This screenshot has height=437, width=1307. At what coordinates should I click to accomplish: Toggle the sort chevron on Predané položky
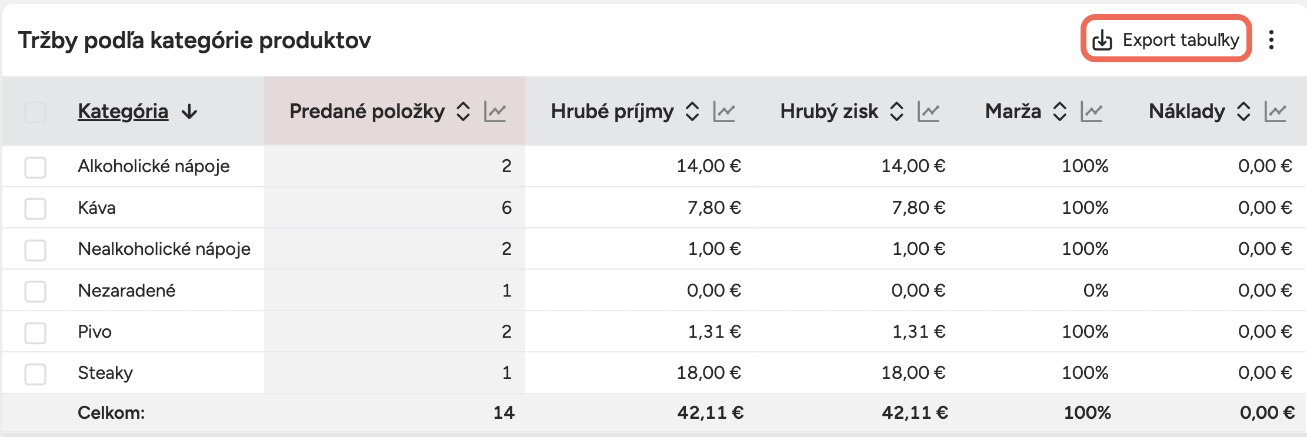tap(463, 111)
